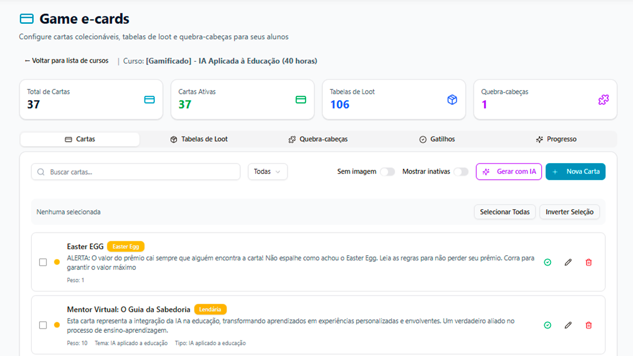Screen dimensions: 633x356
Task: Go to the Progresso tab
Action: click(556, 139)
